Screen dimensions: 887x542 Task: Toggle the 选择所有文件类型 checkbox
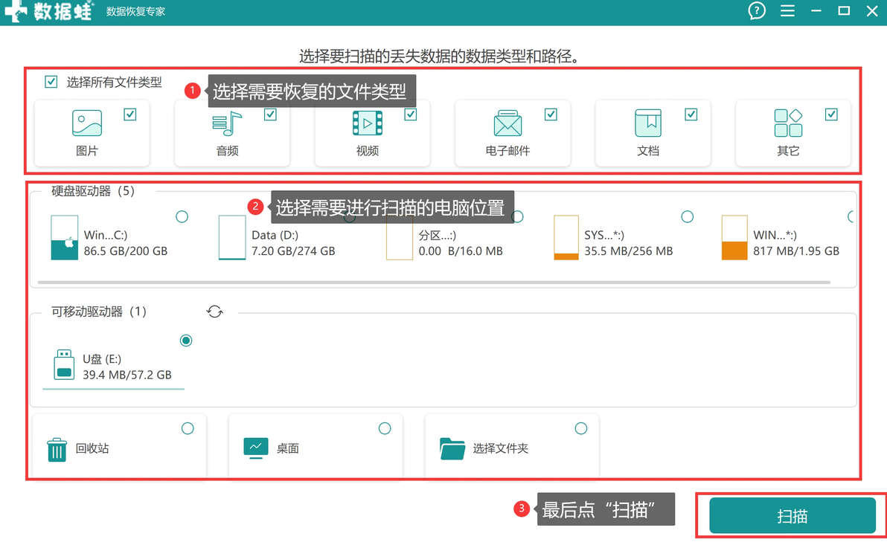(51, 82)
